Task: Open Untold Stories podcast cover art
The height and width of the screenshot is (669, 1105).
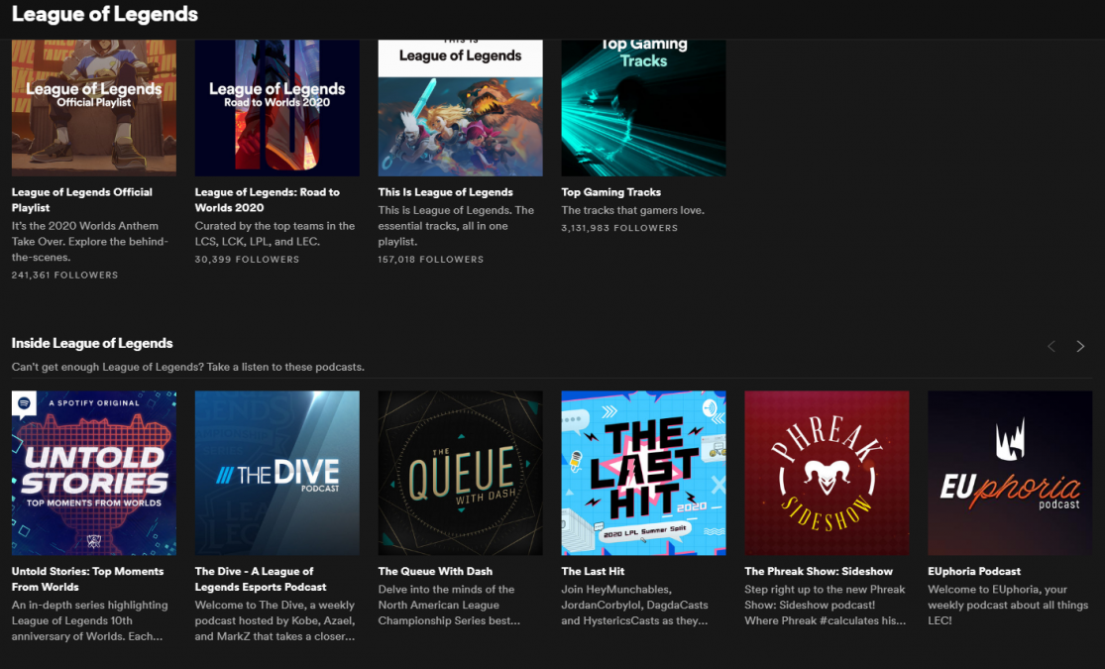Action: (x=94, y=473)
